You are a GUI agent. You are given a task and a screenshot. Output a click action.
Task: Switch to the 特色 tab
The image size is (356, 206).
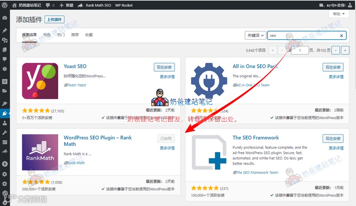pyautogui.click(x=47, y=35)
